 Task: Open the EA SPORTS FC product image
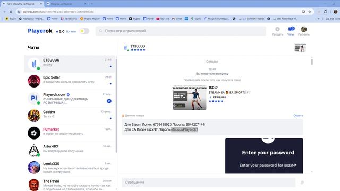(x=190, y=98)
